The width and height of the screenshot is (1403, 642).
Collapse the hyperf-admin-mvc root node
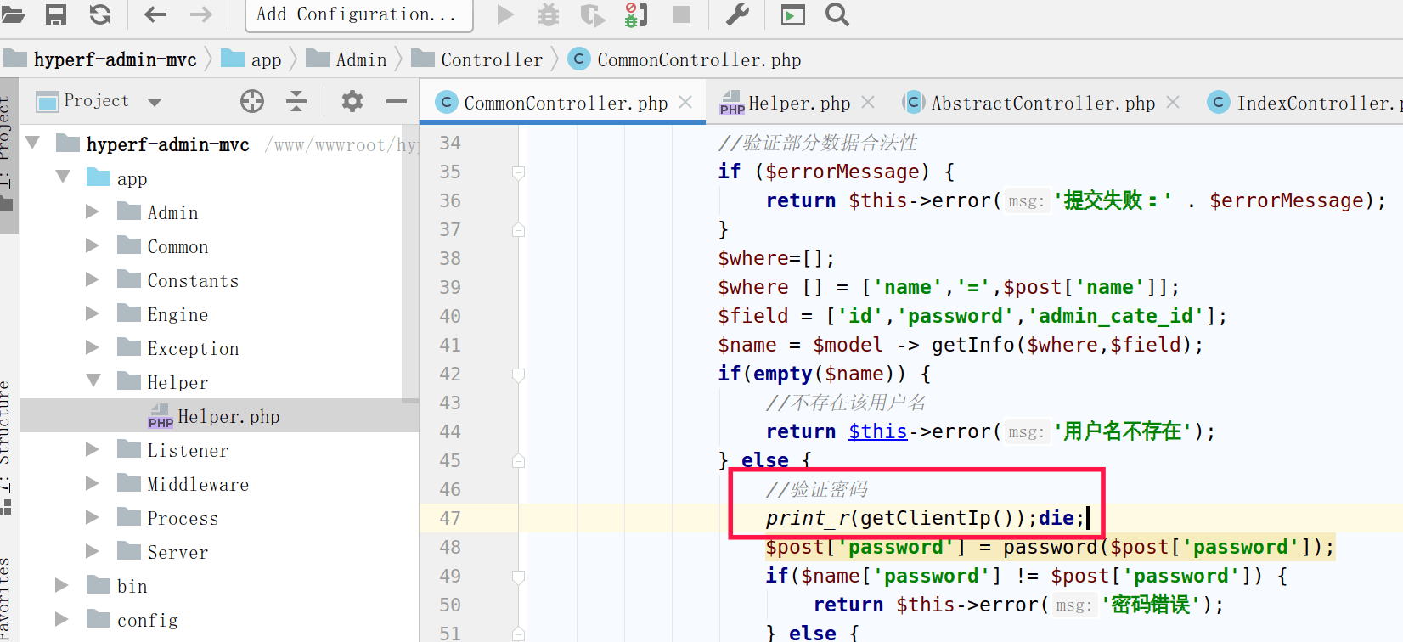pos(32,143)
